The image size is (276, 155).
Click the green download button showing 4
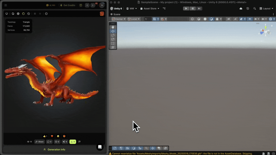[x=73, y=142]
